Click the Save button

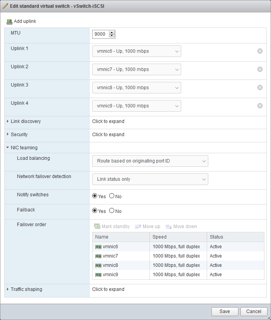225,311
